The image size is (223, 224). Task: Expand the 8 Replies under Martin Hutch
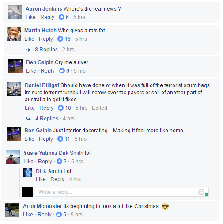(x=46, y=50)
